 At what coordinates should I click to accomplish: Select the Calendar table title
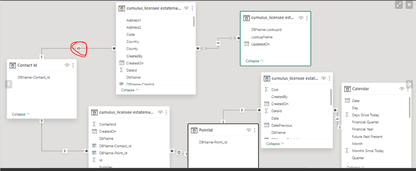360,89
